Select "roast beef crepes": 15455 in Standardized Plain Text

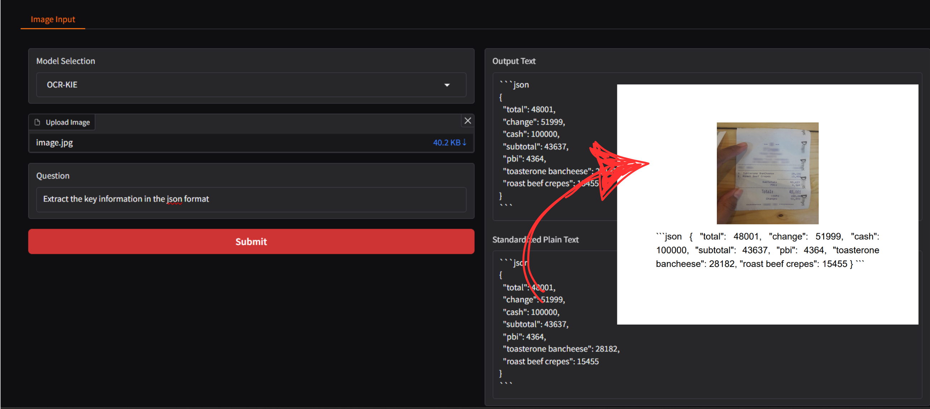[551, 361]
